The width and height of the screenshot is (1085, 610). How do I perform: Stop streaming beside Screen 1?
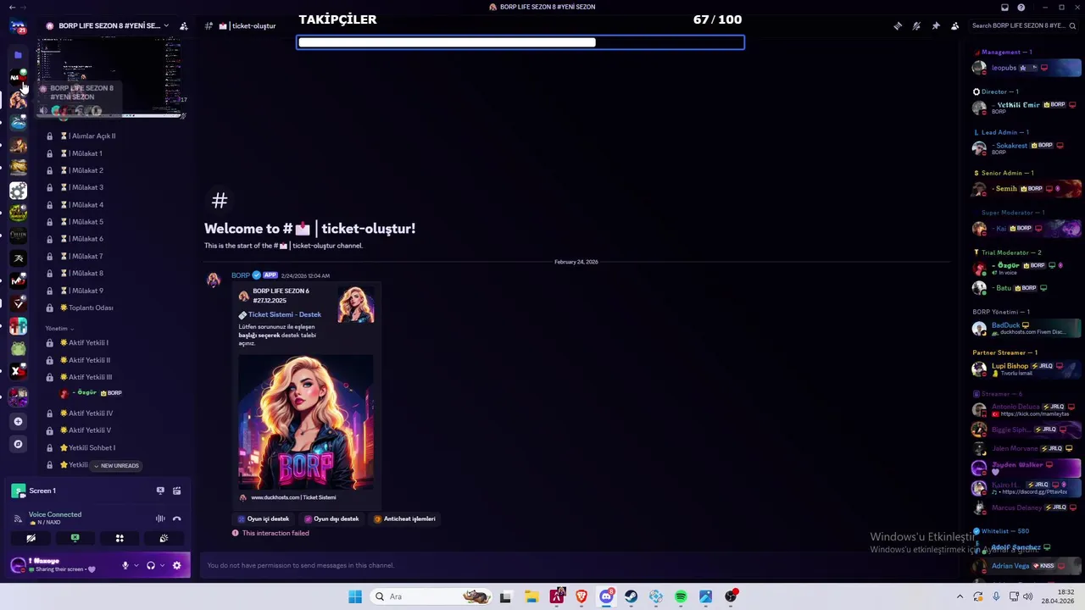tap(160, 491)
